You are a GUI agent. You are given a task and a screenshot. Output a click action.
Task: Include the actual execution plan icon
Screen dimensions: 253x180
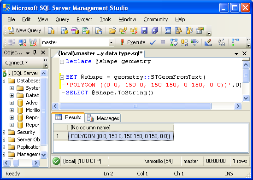(235, 42)
